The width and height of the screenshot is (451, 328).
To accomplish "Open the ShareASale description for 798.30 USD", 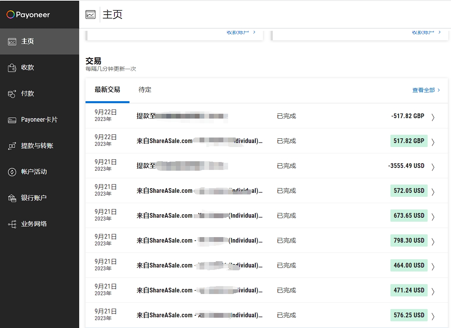I will click(199, 241).
